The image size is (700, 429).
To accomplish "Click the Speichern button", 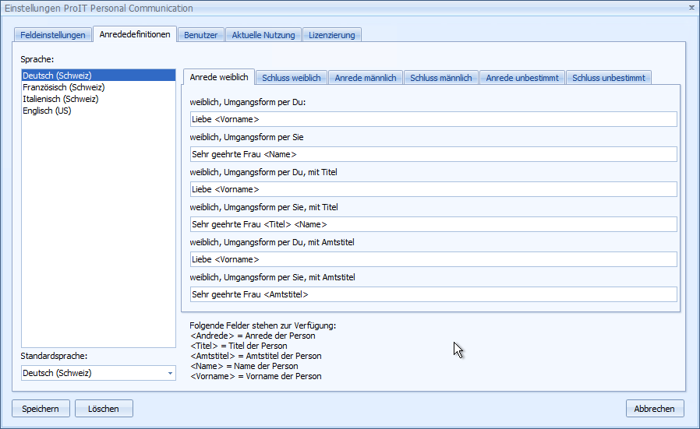I will coord(41,409).
